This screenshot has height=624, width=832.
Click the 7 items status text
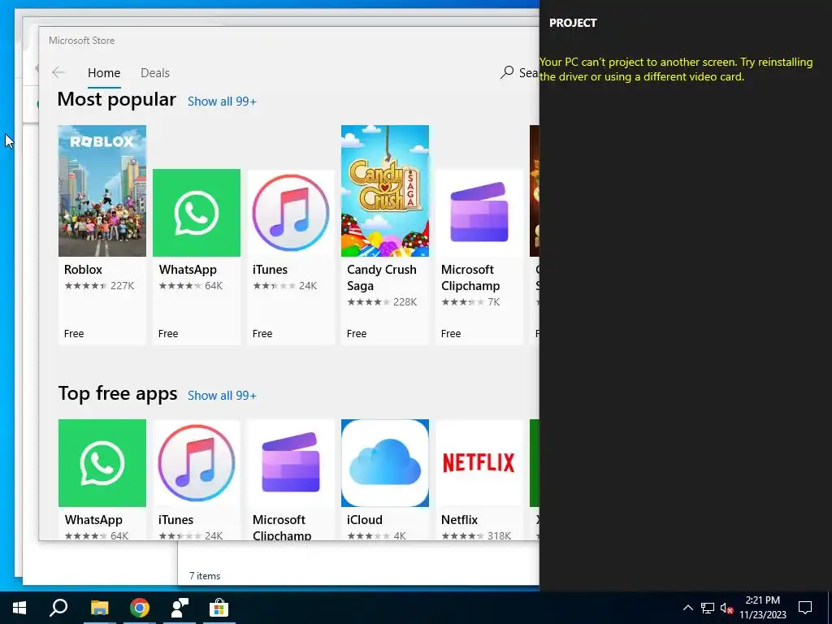(205, 576)
